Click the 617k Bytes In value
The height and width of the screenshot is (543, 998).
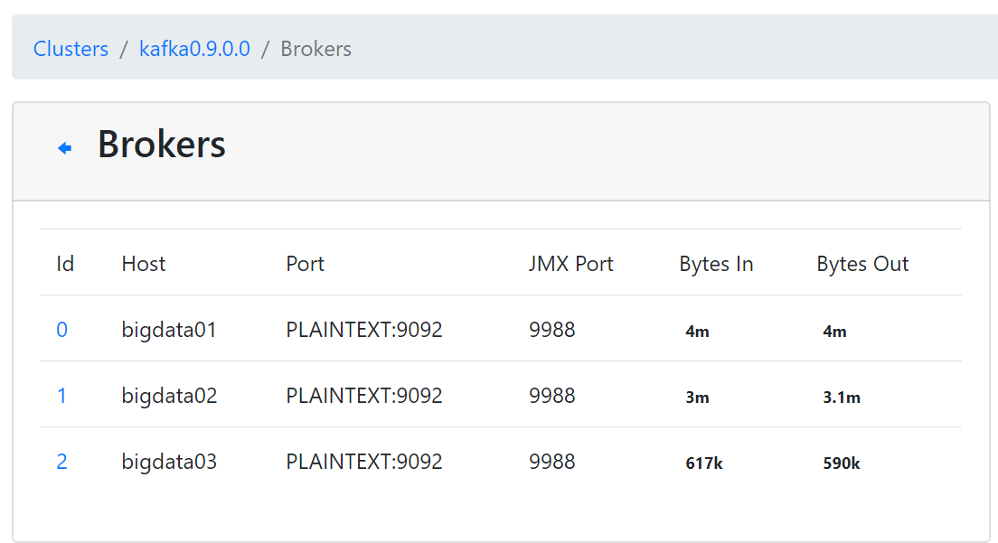tap(704, 463)
